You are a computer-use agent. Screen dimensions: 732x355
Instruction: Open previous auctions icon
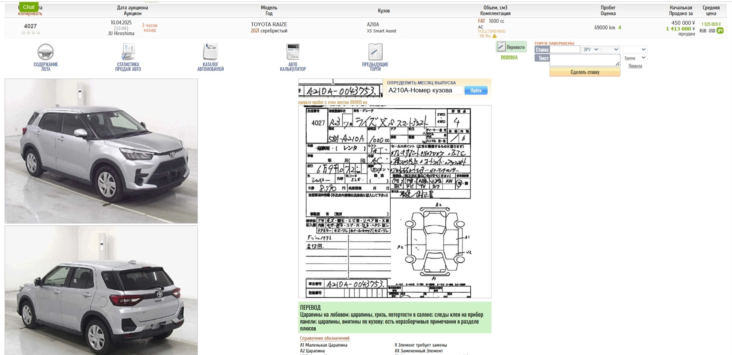pyautogui.click(x=375, y=52)
